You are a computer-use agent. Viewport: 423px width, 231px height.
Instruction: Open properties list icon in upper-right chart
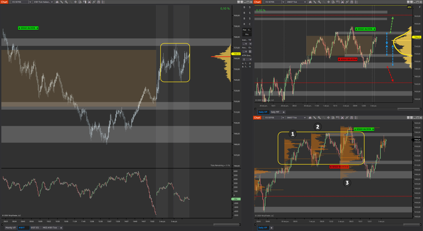pos(356,2)
